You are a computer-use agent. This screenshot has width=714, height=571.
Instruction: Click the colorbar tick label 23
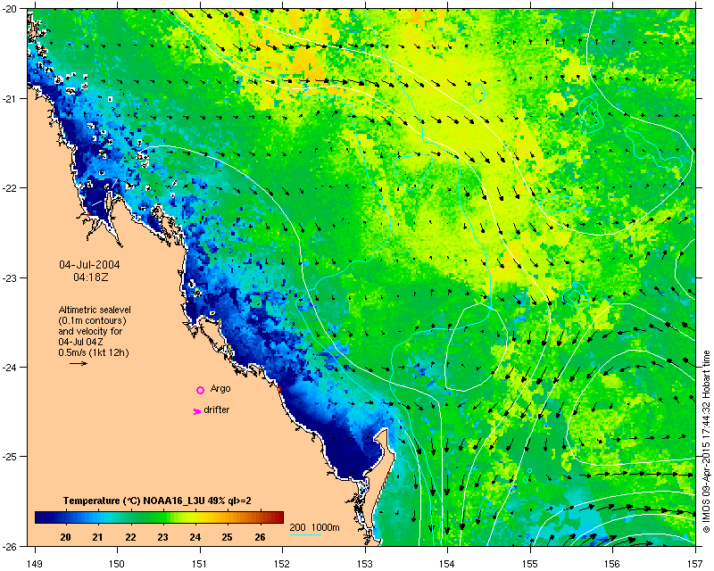coord(162,537)
